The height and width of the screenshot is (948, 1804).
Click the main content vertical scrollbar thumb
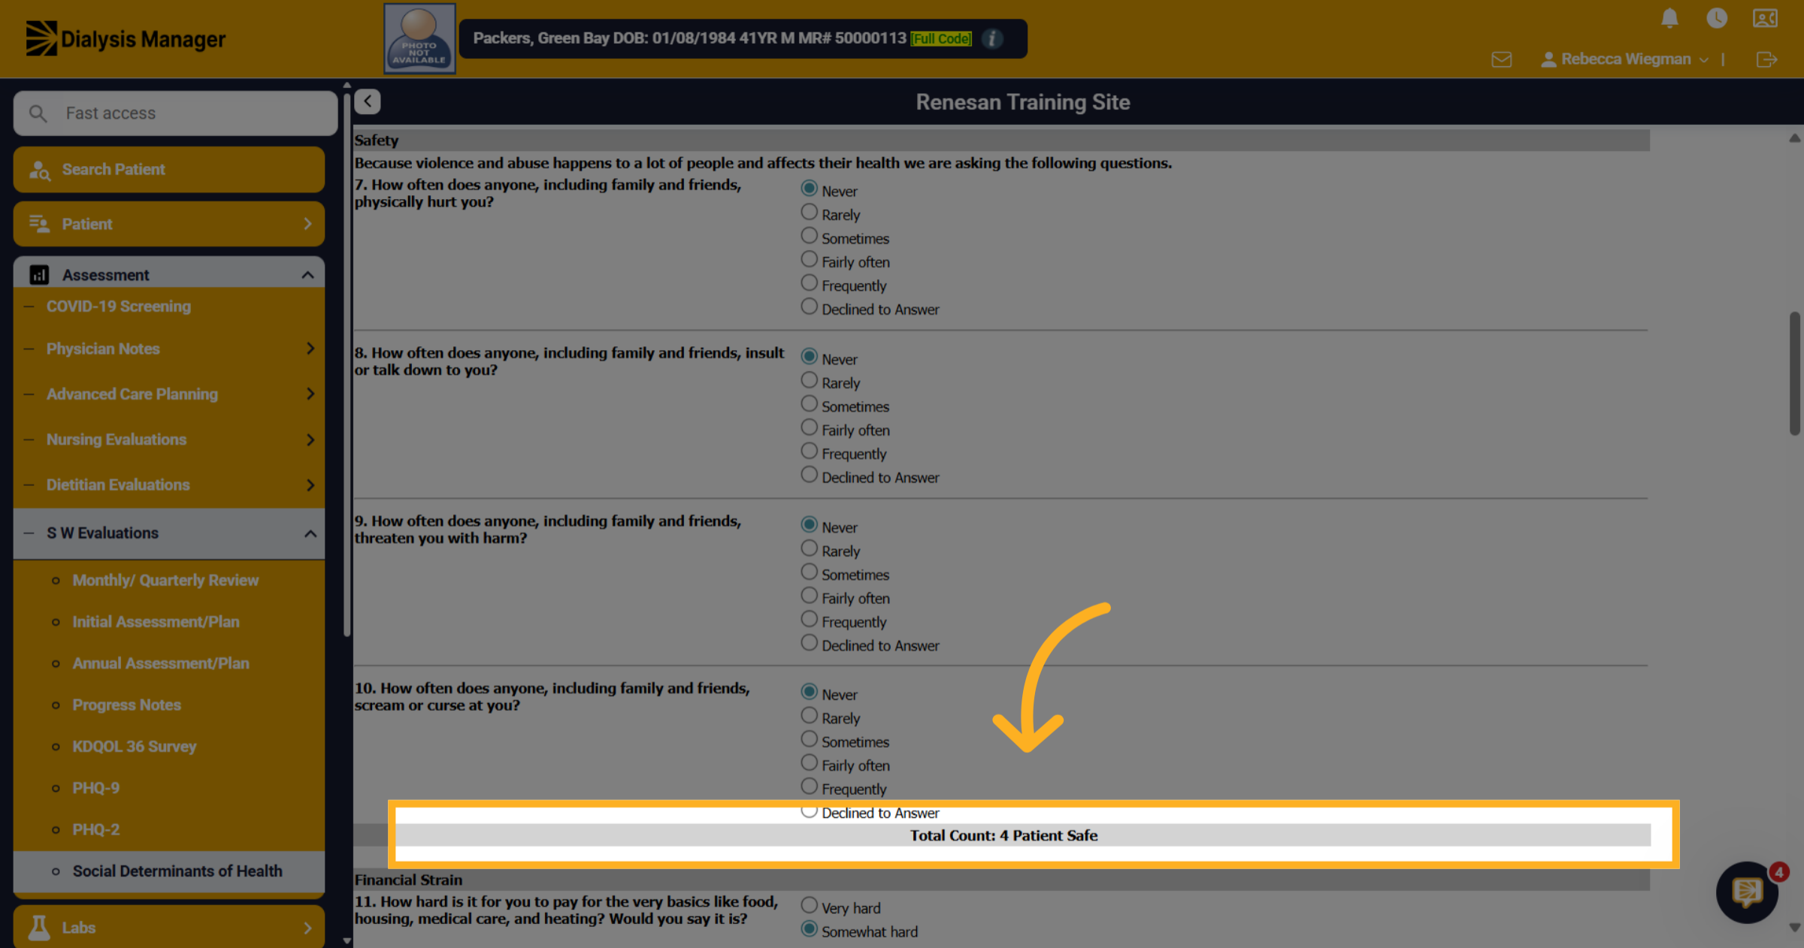pos(1795,373)
